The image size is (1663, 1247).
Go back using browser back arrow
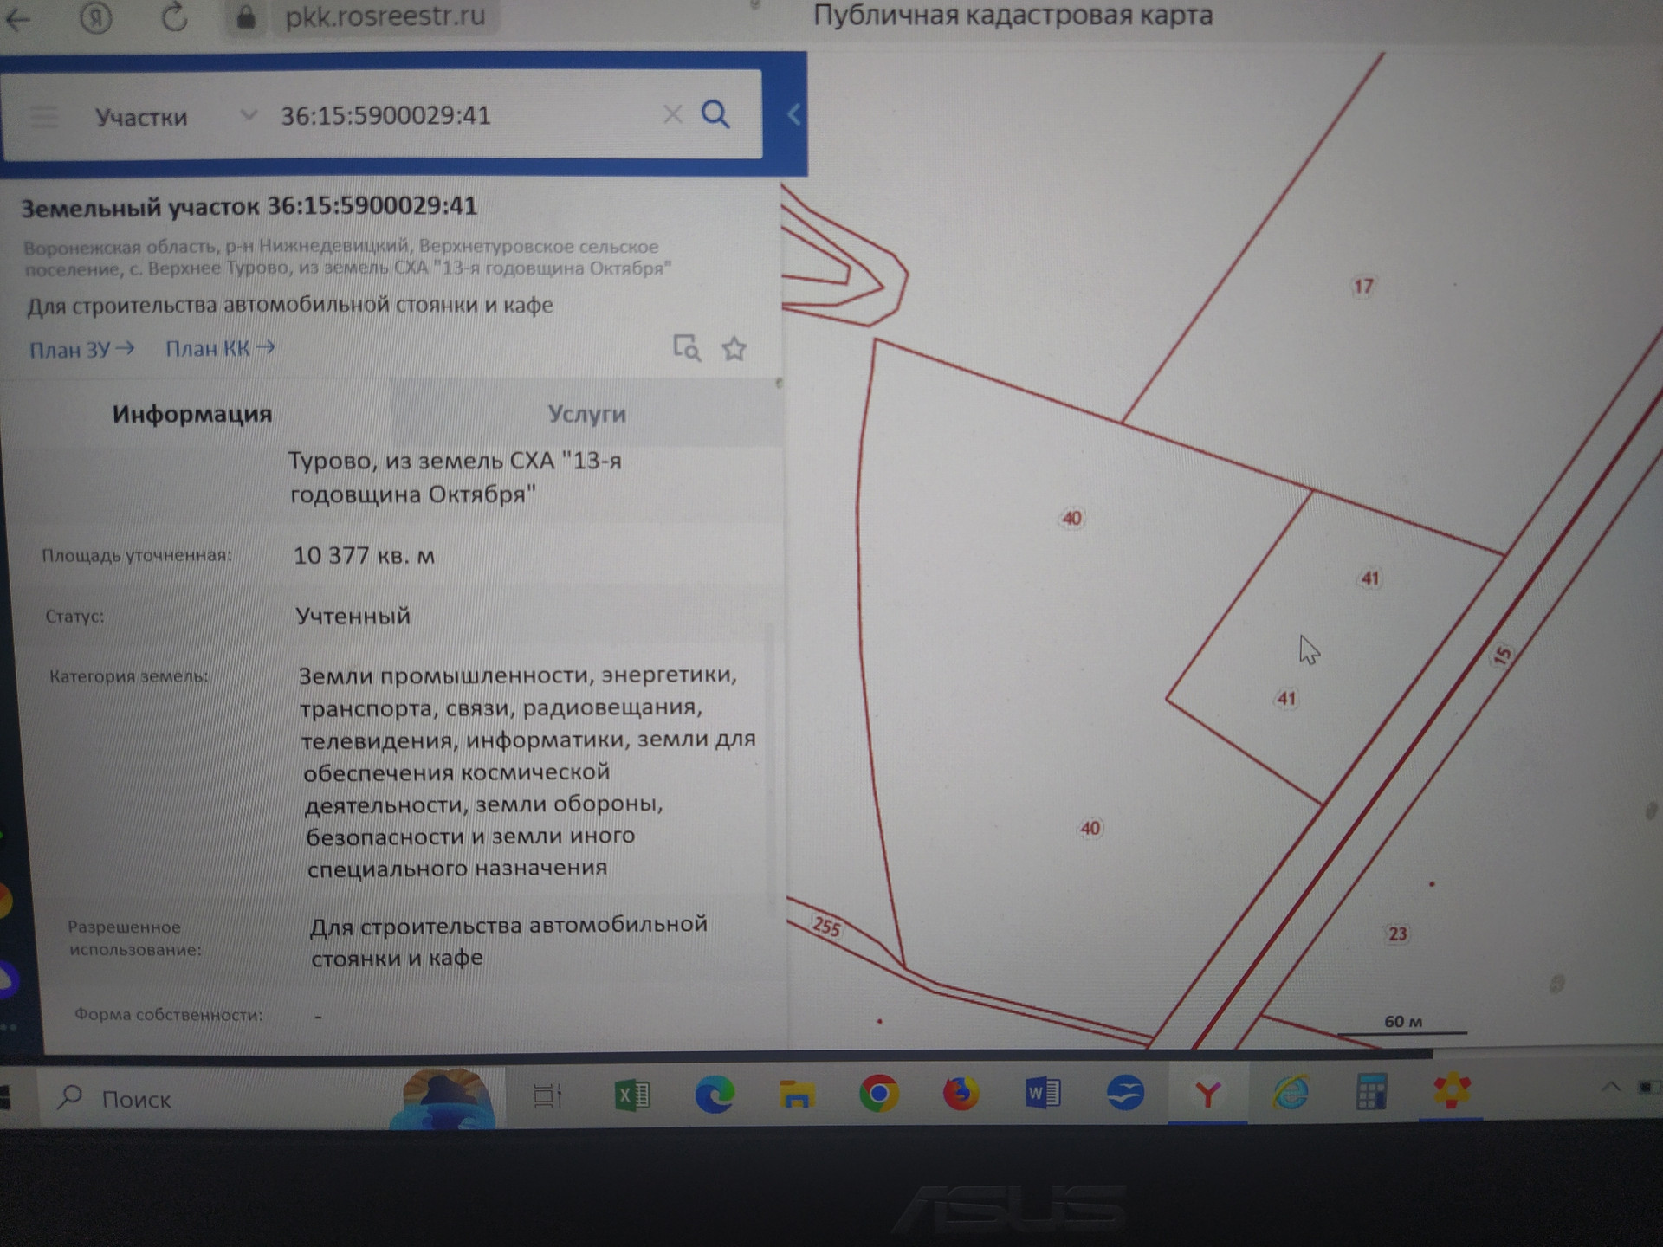[x=19, y=18]
